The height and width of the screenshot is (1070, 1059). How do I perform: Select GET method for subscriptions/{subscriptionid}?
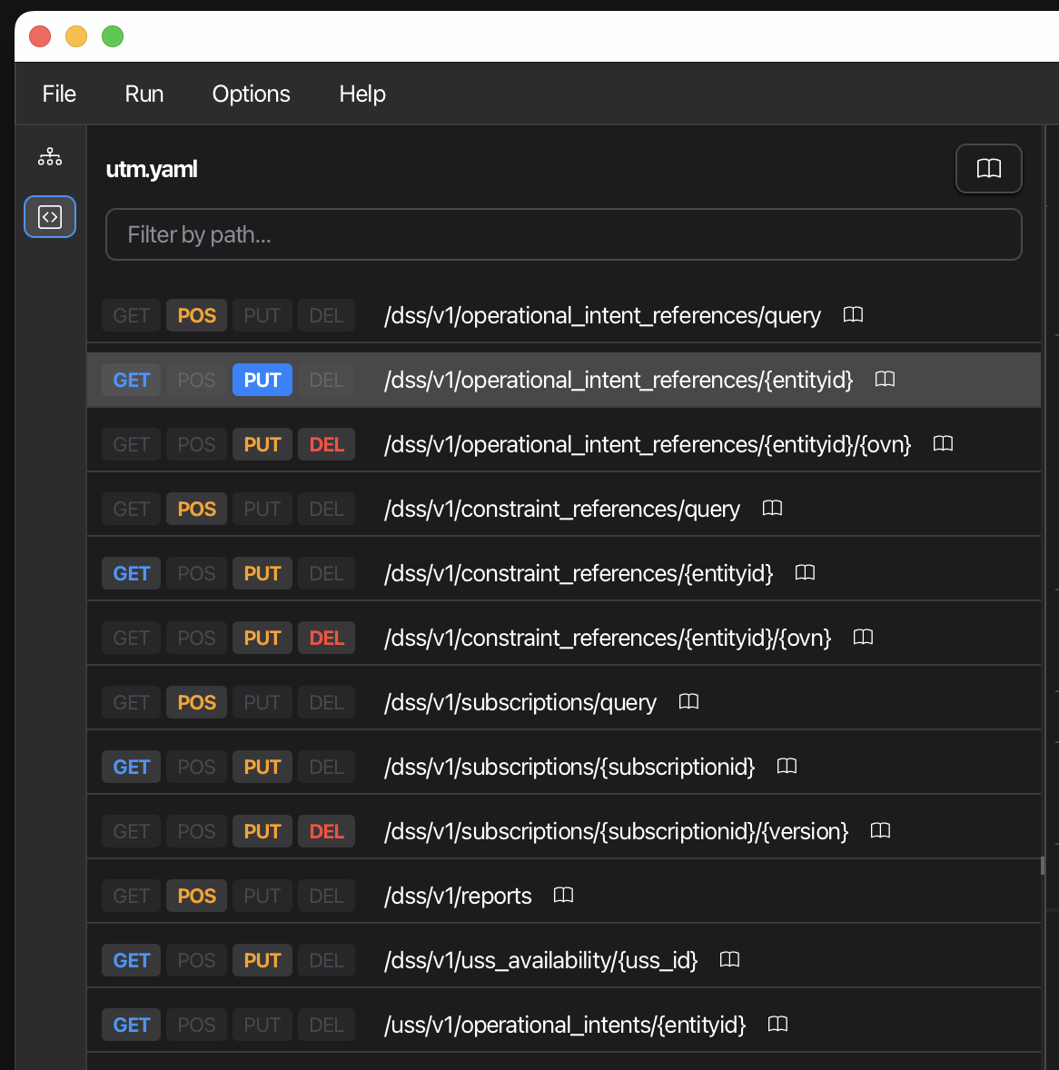[x=132, y=767]
